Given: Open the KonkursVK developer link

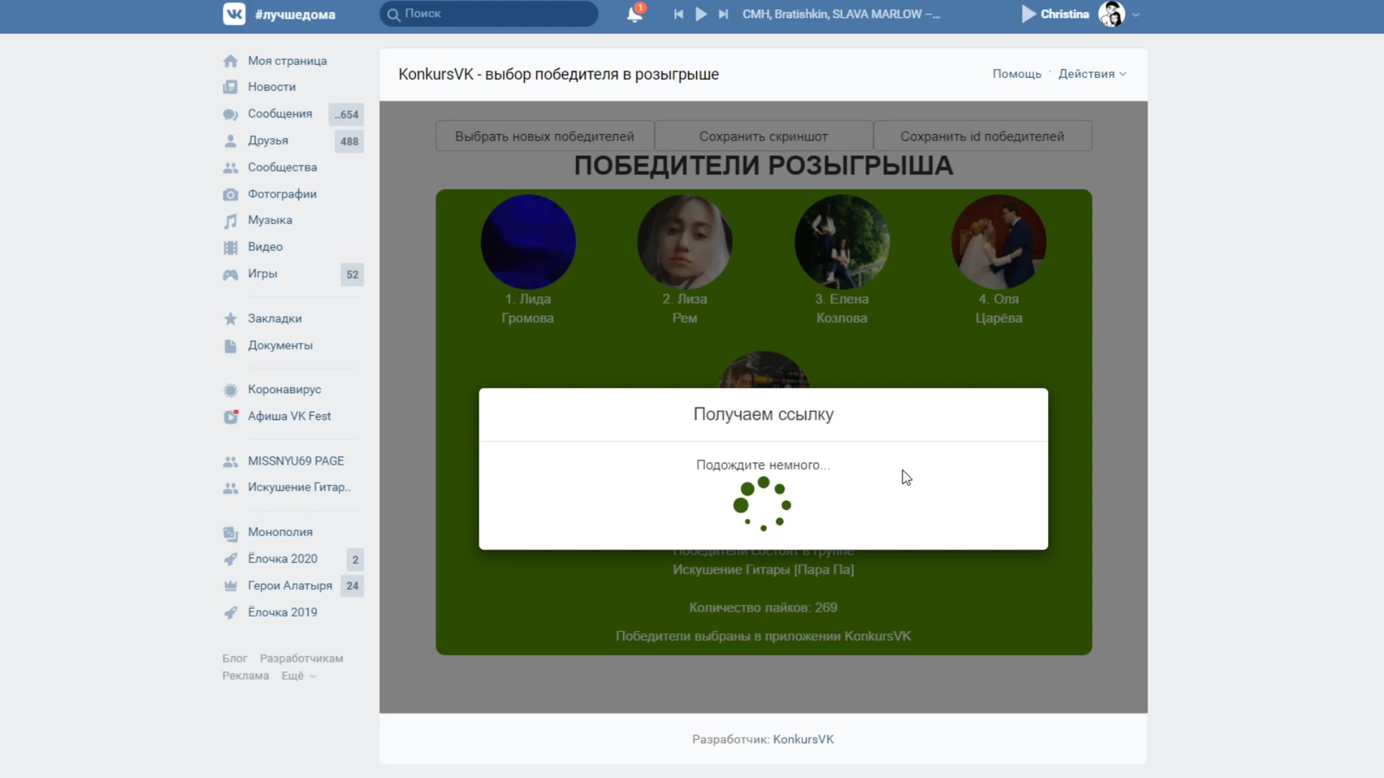Looking at the screenshot, I should click(803, 740).
